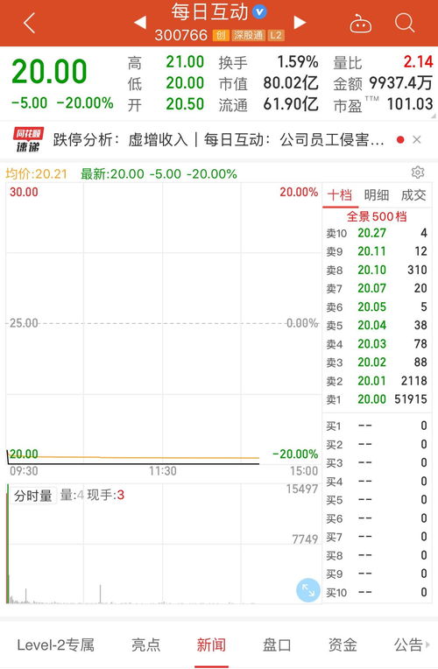Open the 资金 tab

[343, 644]
